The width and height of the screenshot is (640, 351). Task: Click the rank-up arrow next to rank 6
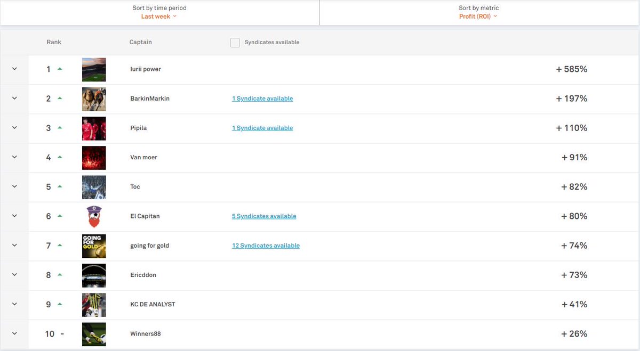[60, 216]
